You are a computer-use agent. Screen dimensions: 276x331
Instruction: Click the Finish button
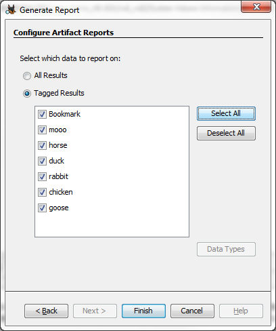143,311
